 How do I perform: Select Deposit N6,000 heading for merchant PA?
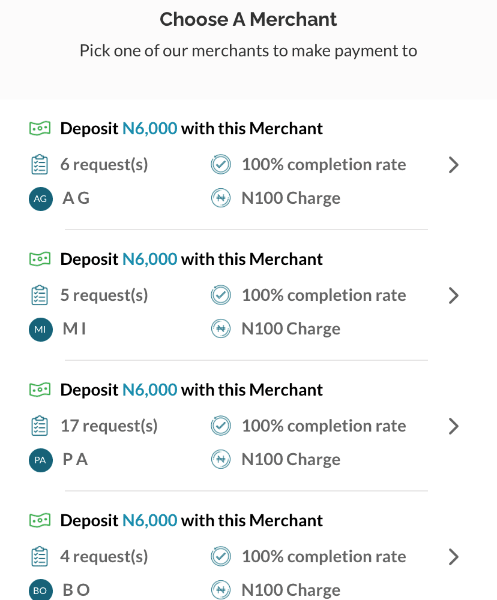click(x=191, y=390)
